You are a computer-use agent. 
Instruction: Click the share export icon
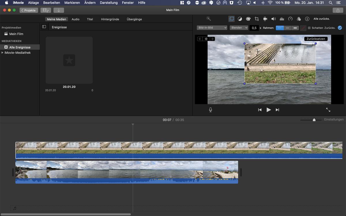[338, 10]
